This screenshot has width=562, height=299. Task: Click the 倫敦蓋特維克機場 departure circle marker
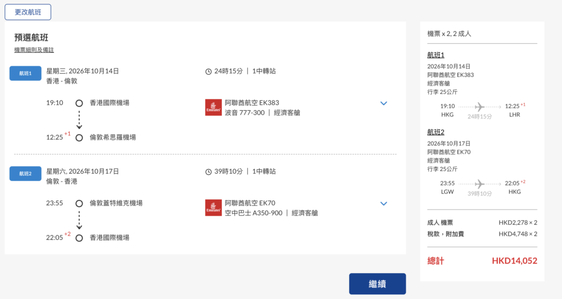tap(79, 203)
